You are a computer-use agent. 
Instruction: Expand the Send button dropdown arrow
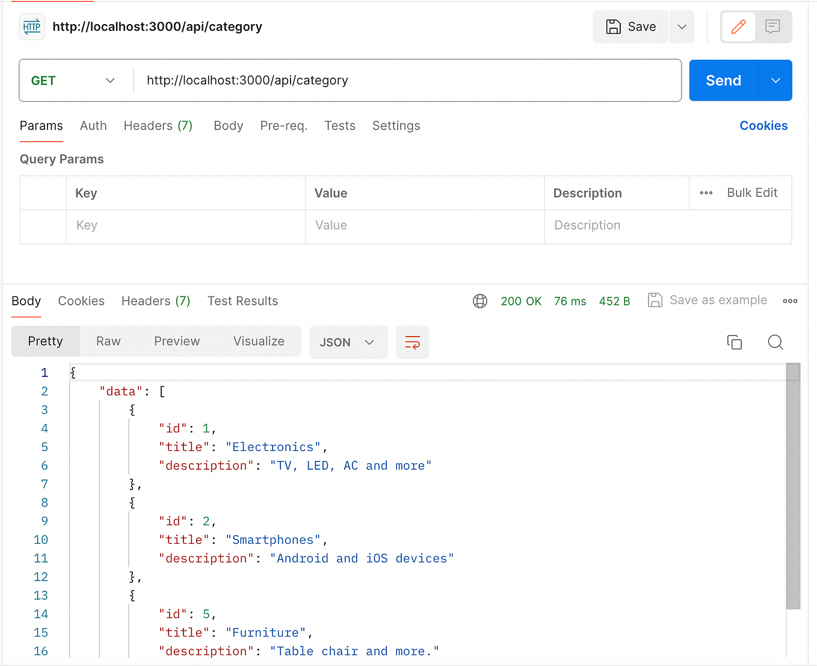[775, 80]
